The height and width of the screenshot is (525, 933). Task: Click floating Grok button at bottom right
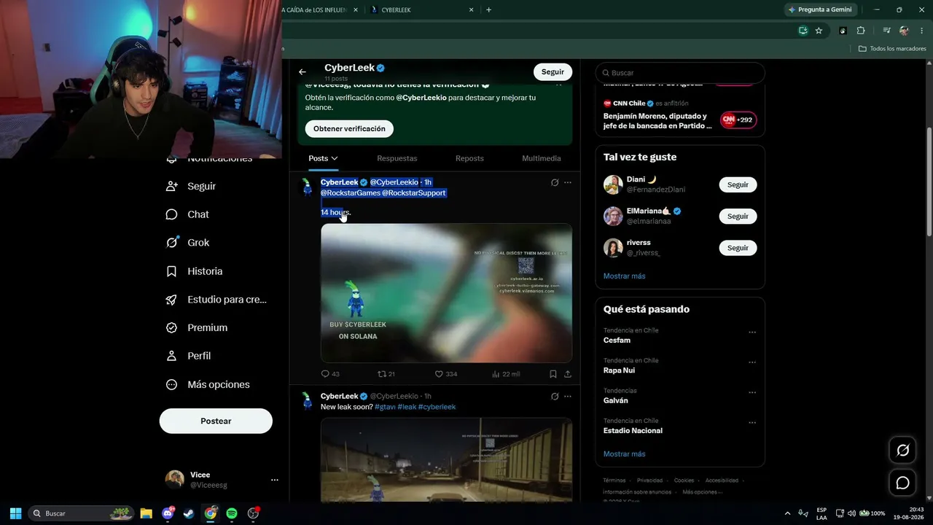pyautogui.click(x=902, y=451)
